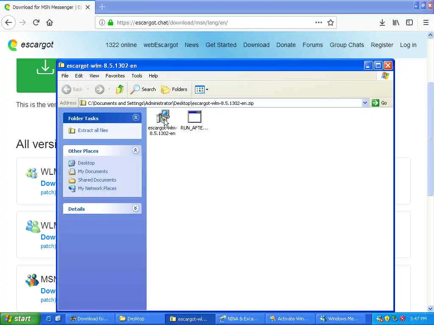Click Firefox back arrow button
Image resolution: width=434 pixels, height=325 pixels.
click(8, 22)
